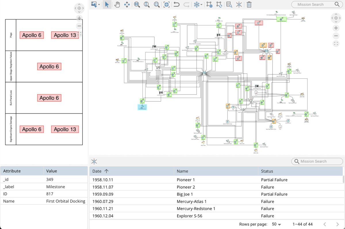
Task: Select the Pioneer 1 table row
Action: 216,180
